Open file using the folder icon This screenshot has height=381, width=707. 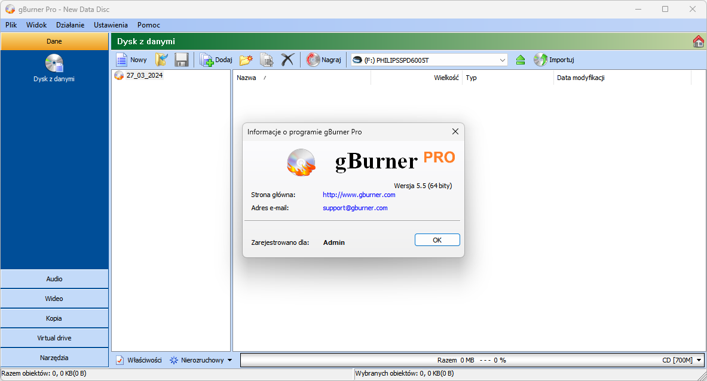[x=161, y=60]
